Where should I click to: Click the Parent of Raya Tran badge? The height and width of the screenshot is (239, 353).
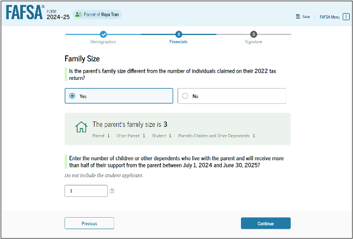(x=97, y=14)
